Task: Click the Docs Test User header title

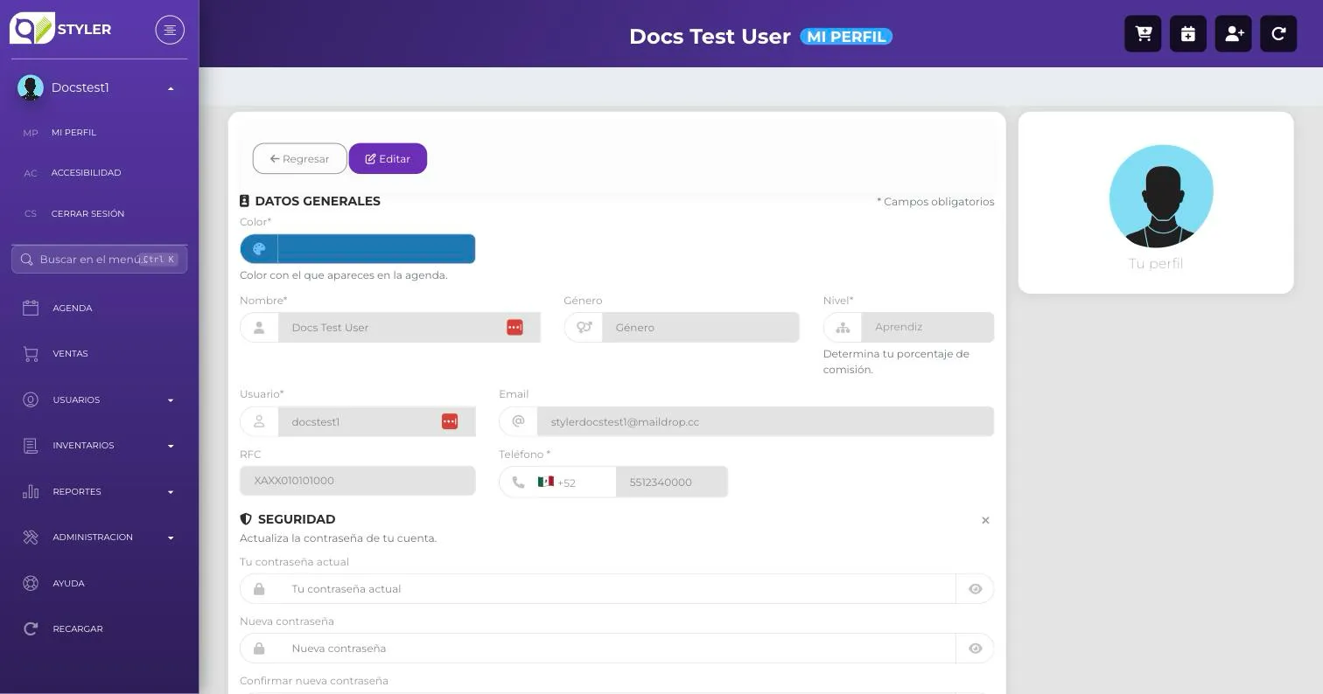Action: 710,37
